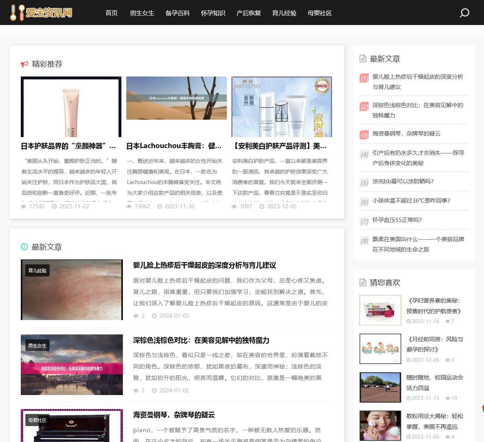This screenshot has height=442, width=484.
Task: Click the megaphone icon beside 精彩推荐
Action: pos(24,64)
